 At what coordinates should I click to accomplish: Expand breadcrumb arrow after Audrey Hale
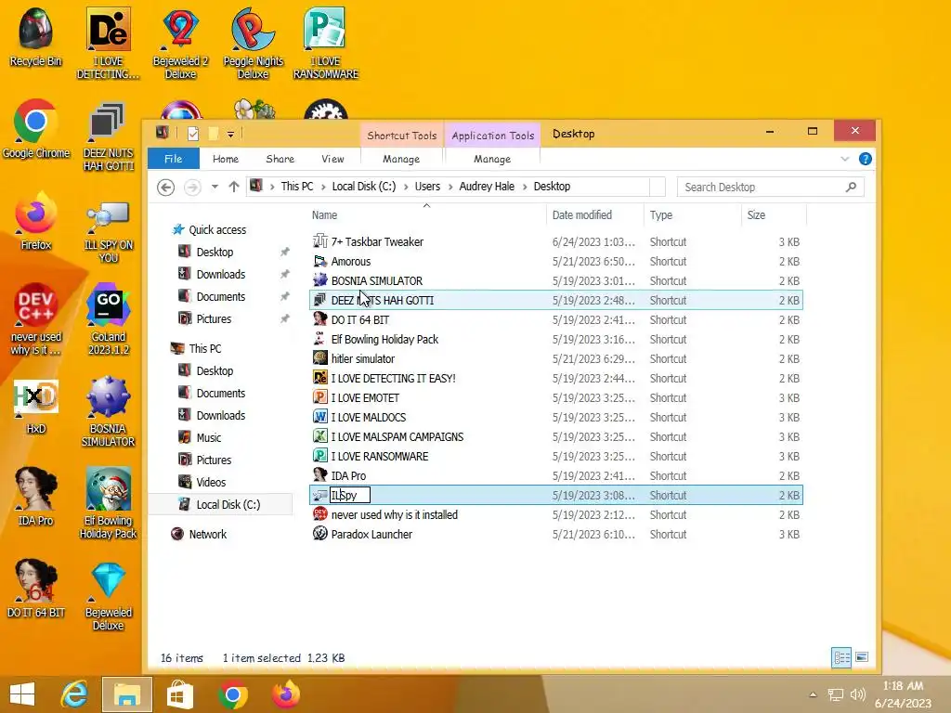pos(525,187)
